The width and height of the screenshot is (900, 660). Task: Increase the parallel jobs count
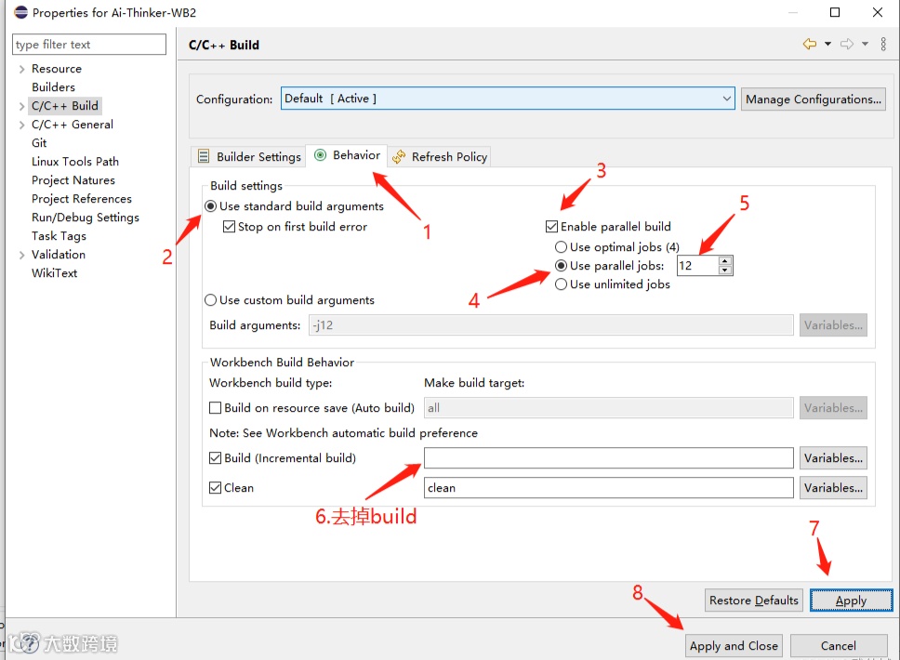725,260
